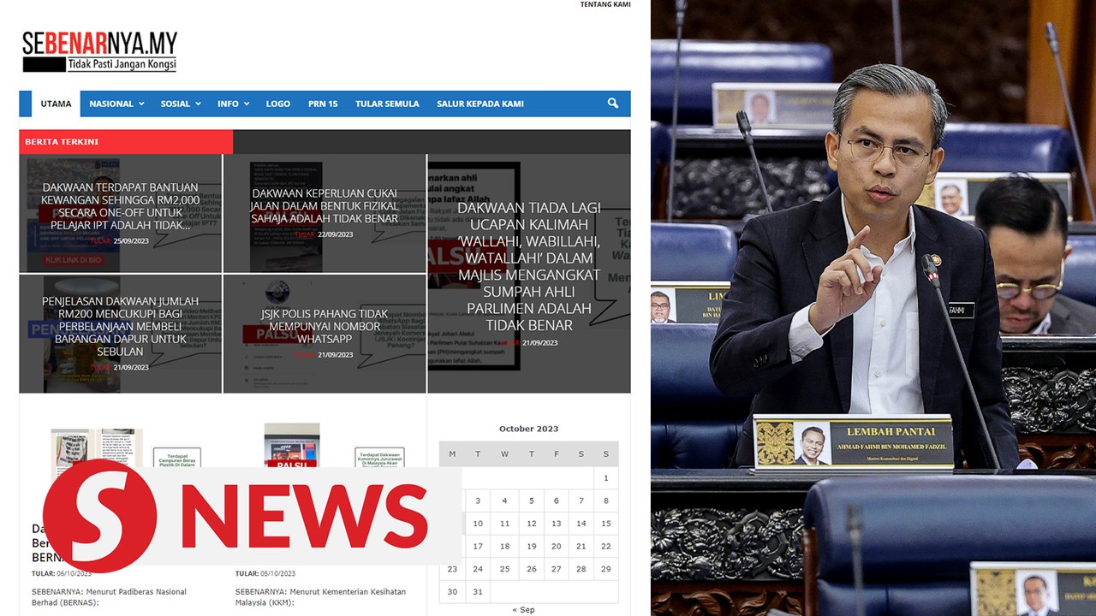This screenshot has width=1096, height=616.
Task: Open article on RM200 barangan dapur
Action: click(x=120, y=326)
